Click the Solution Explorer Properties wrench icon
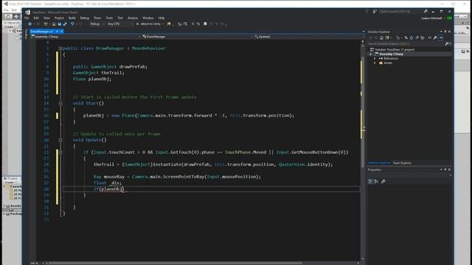Viewport: 472px width, 265px height. coord(435,38)
